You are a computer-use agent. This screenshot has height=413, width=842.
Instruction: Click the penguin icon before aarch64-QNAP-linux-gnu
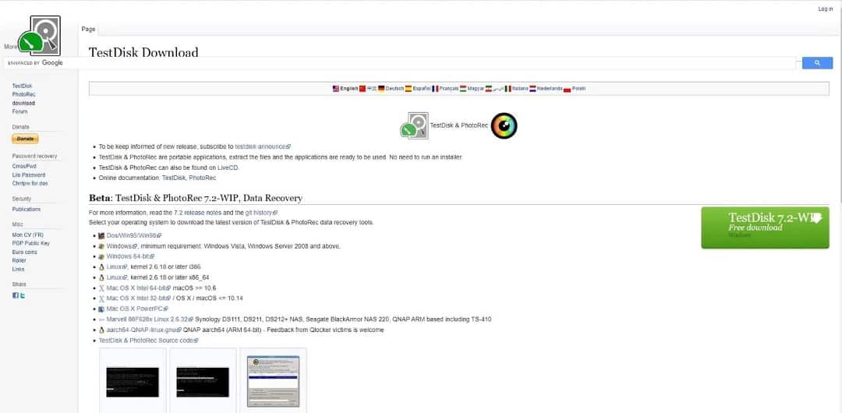(101, 330)
